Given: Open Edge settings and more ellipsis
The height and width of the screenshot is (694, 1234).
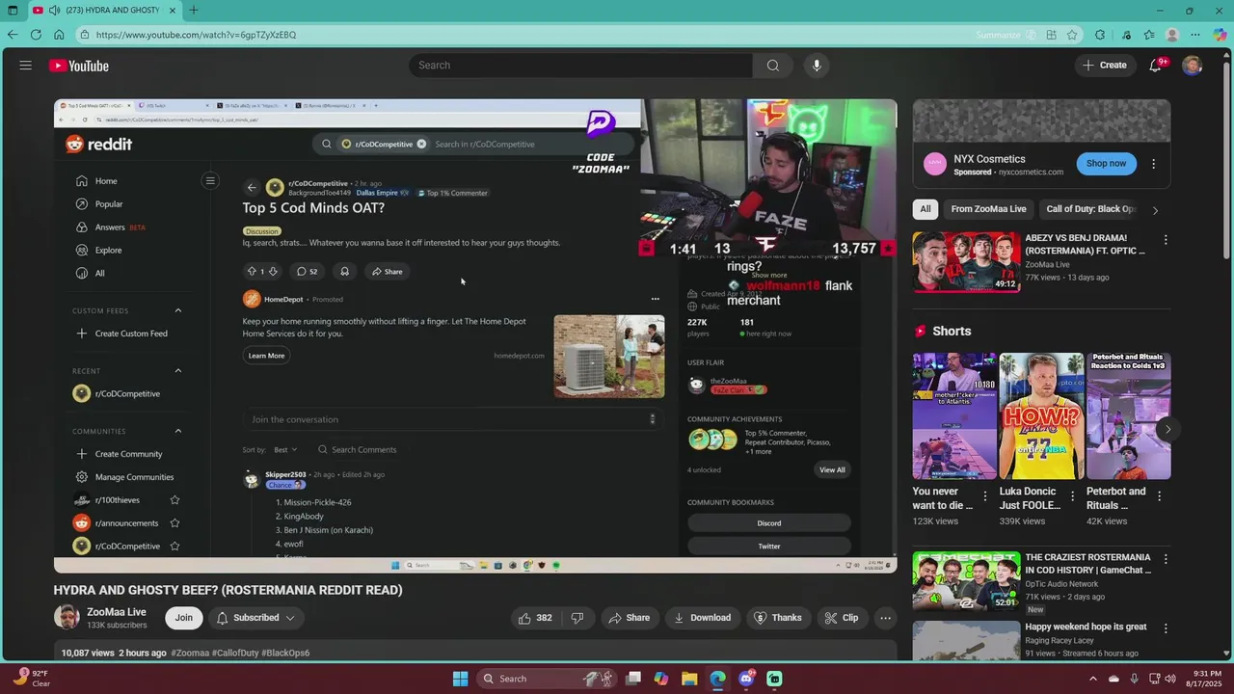Looking at the screenshot, I should pyautogui.click(x=1196, y=35).
